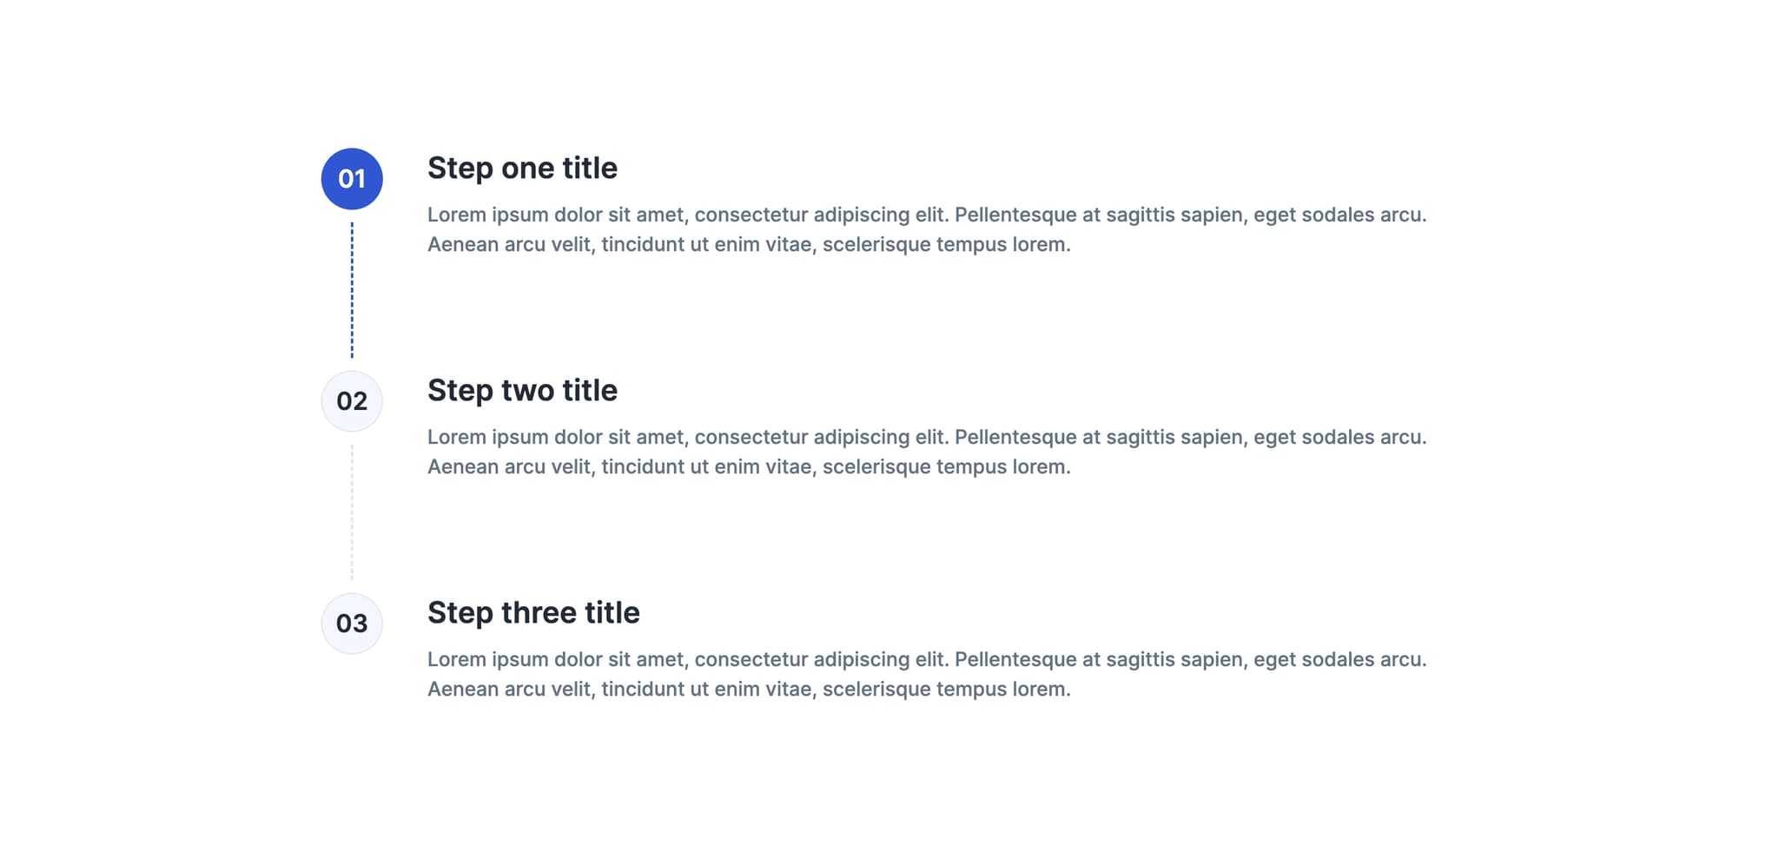Click the word "title" in "Step two title"
Screen dimensions: 1779x852
point(589,391)
